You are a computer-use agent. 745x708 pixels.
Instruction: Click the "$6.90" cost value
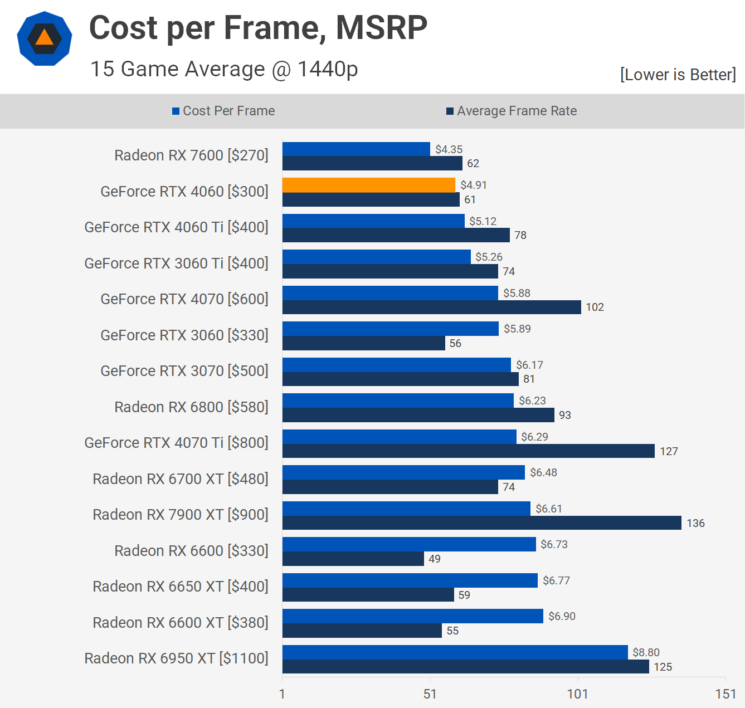point(562,616)
